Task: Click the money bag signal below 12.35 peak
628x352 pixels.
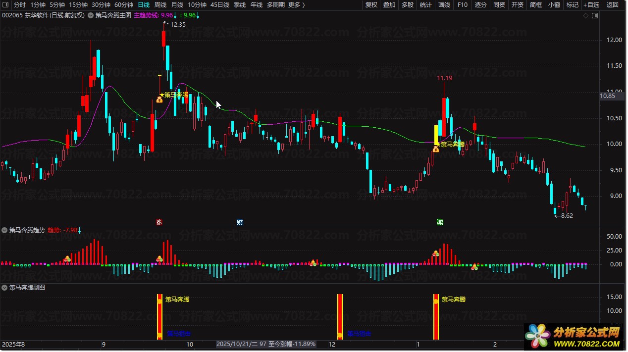Action: (159, 99)
